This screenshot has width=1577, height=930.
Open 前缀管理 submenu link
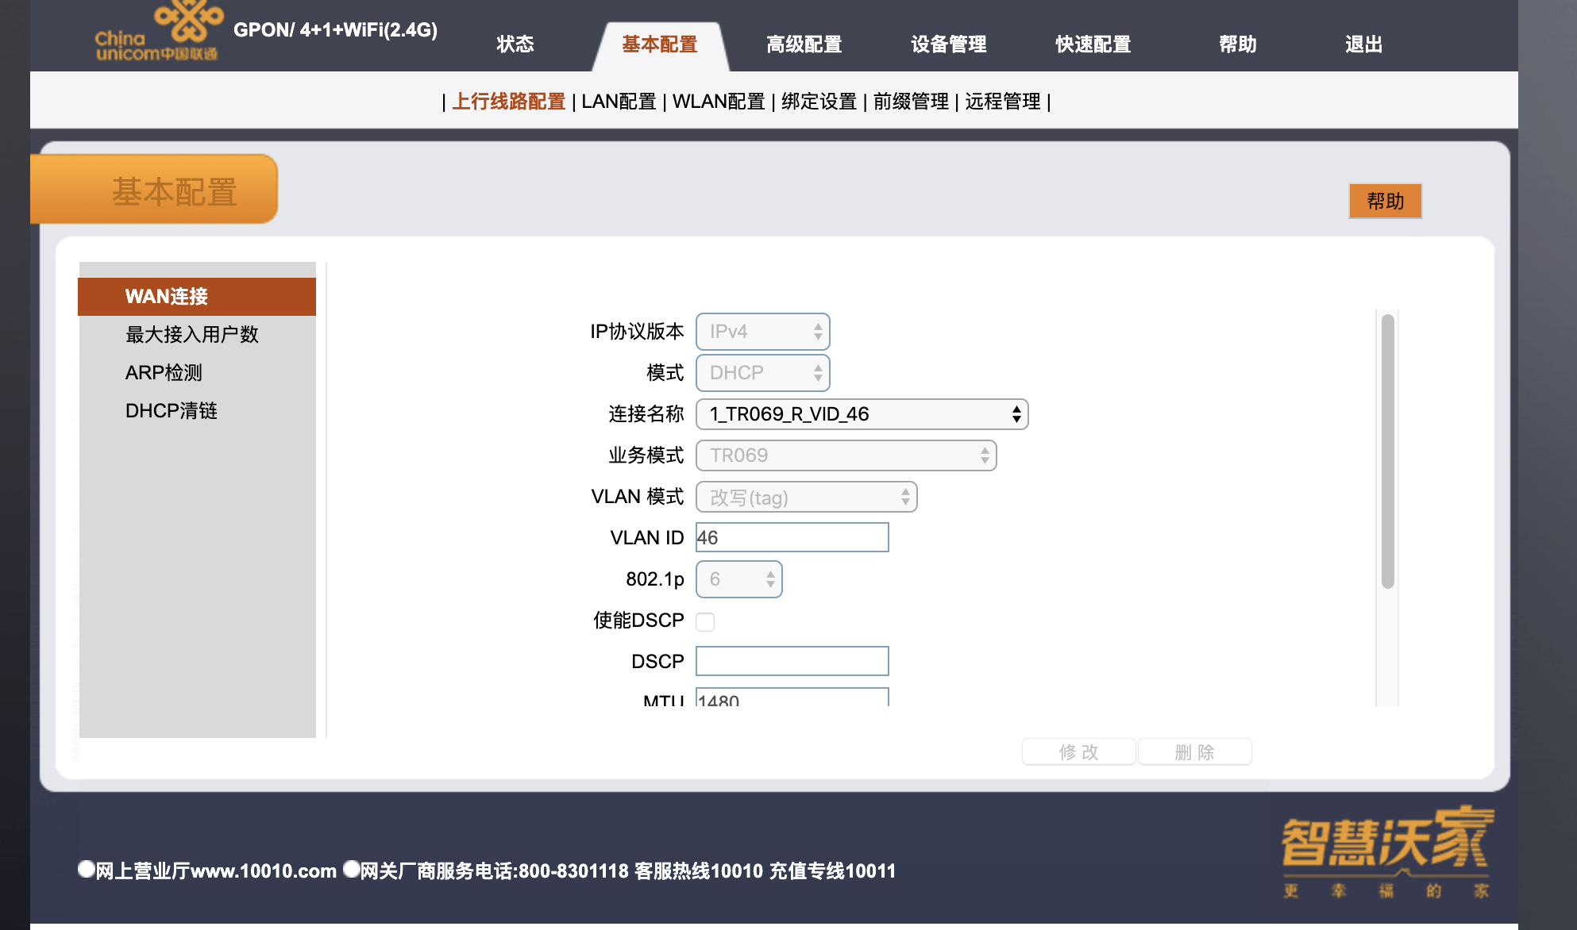[911, 102]
